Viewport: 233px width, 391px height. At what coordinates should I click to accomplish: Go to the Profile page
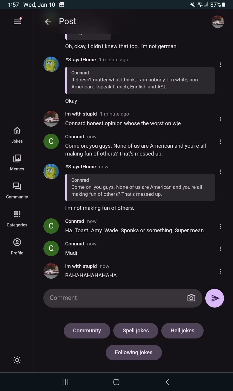[17, 247]
